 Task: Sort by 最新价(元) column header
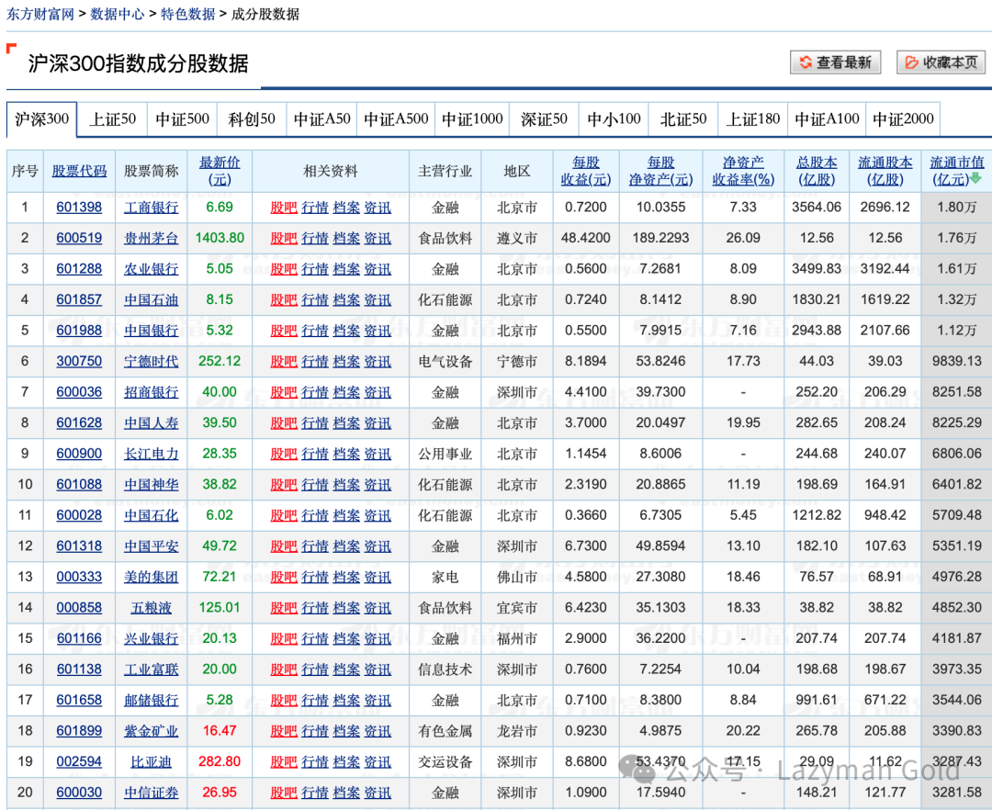tap(220, 172)
